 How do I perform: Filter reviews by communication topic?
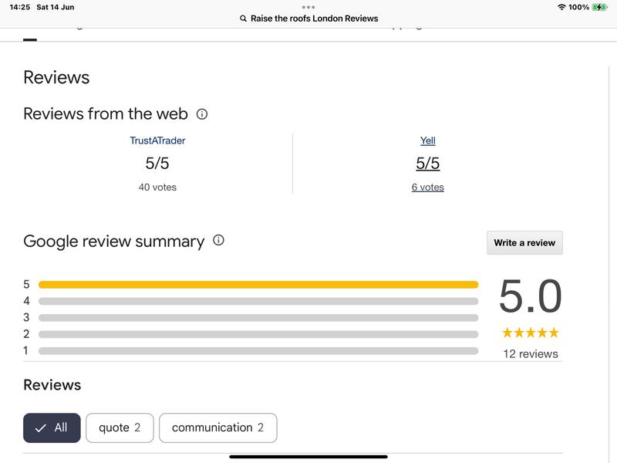point(217,428)
